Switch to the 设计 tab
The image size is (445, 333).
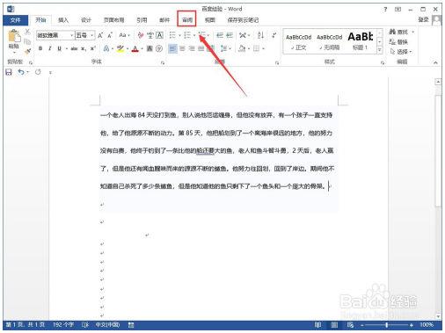pos(86,20)
